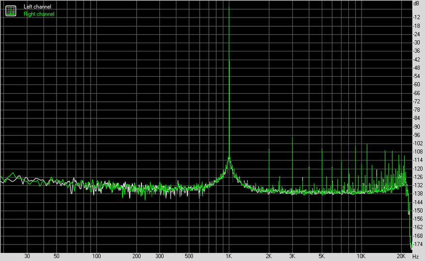Click the -12 dB scale label

tap(417, 17)
